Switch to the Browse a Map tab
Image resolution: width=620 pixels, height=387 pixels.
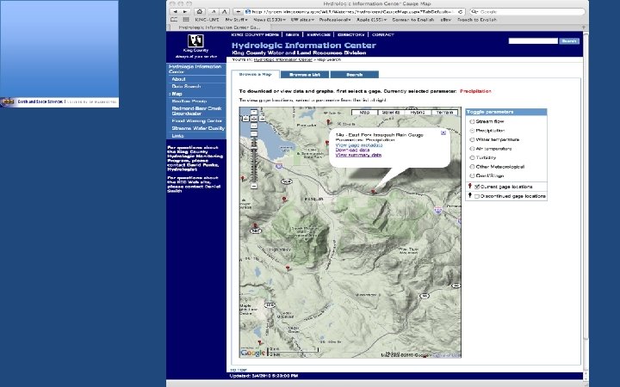pyautogui.click(x=256, y=74)
